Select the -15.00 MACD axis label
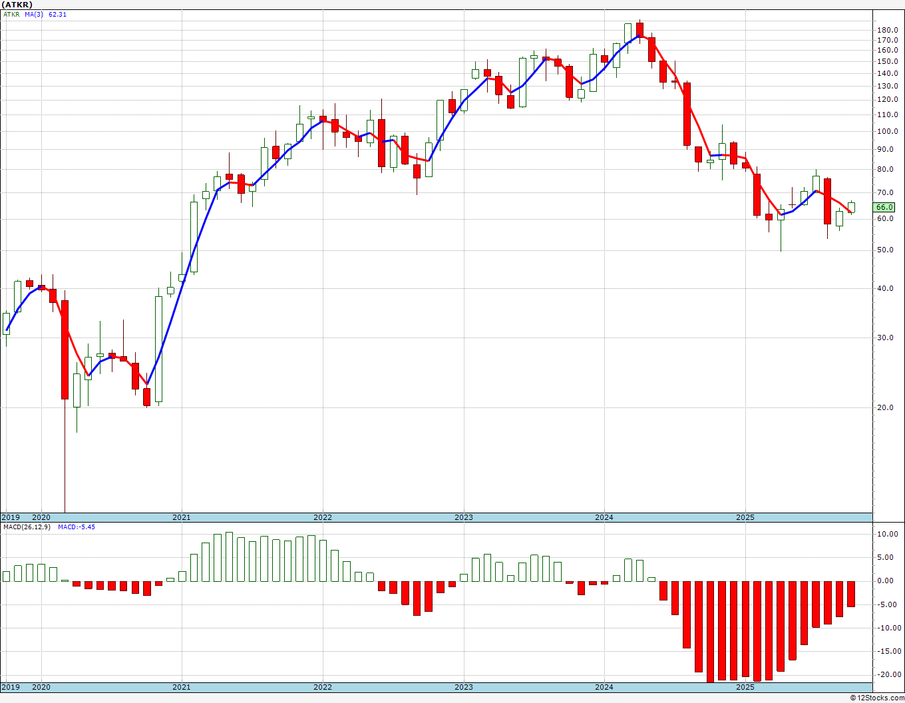 coord(888,652)
